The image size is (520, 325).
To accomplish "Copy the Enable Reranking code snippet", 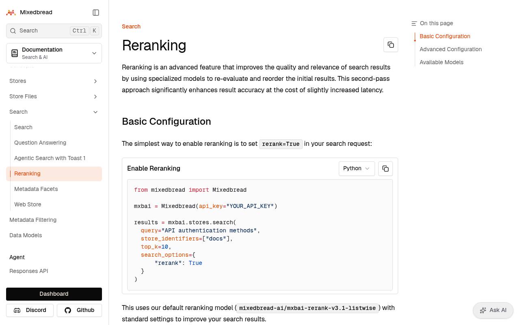I will (386, 169).
